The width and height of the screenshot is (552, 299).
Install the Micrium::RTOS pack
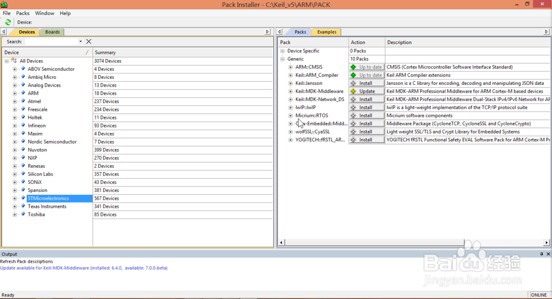[367, 116]
